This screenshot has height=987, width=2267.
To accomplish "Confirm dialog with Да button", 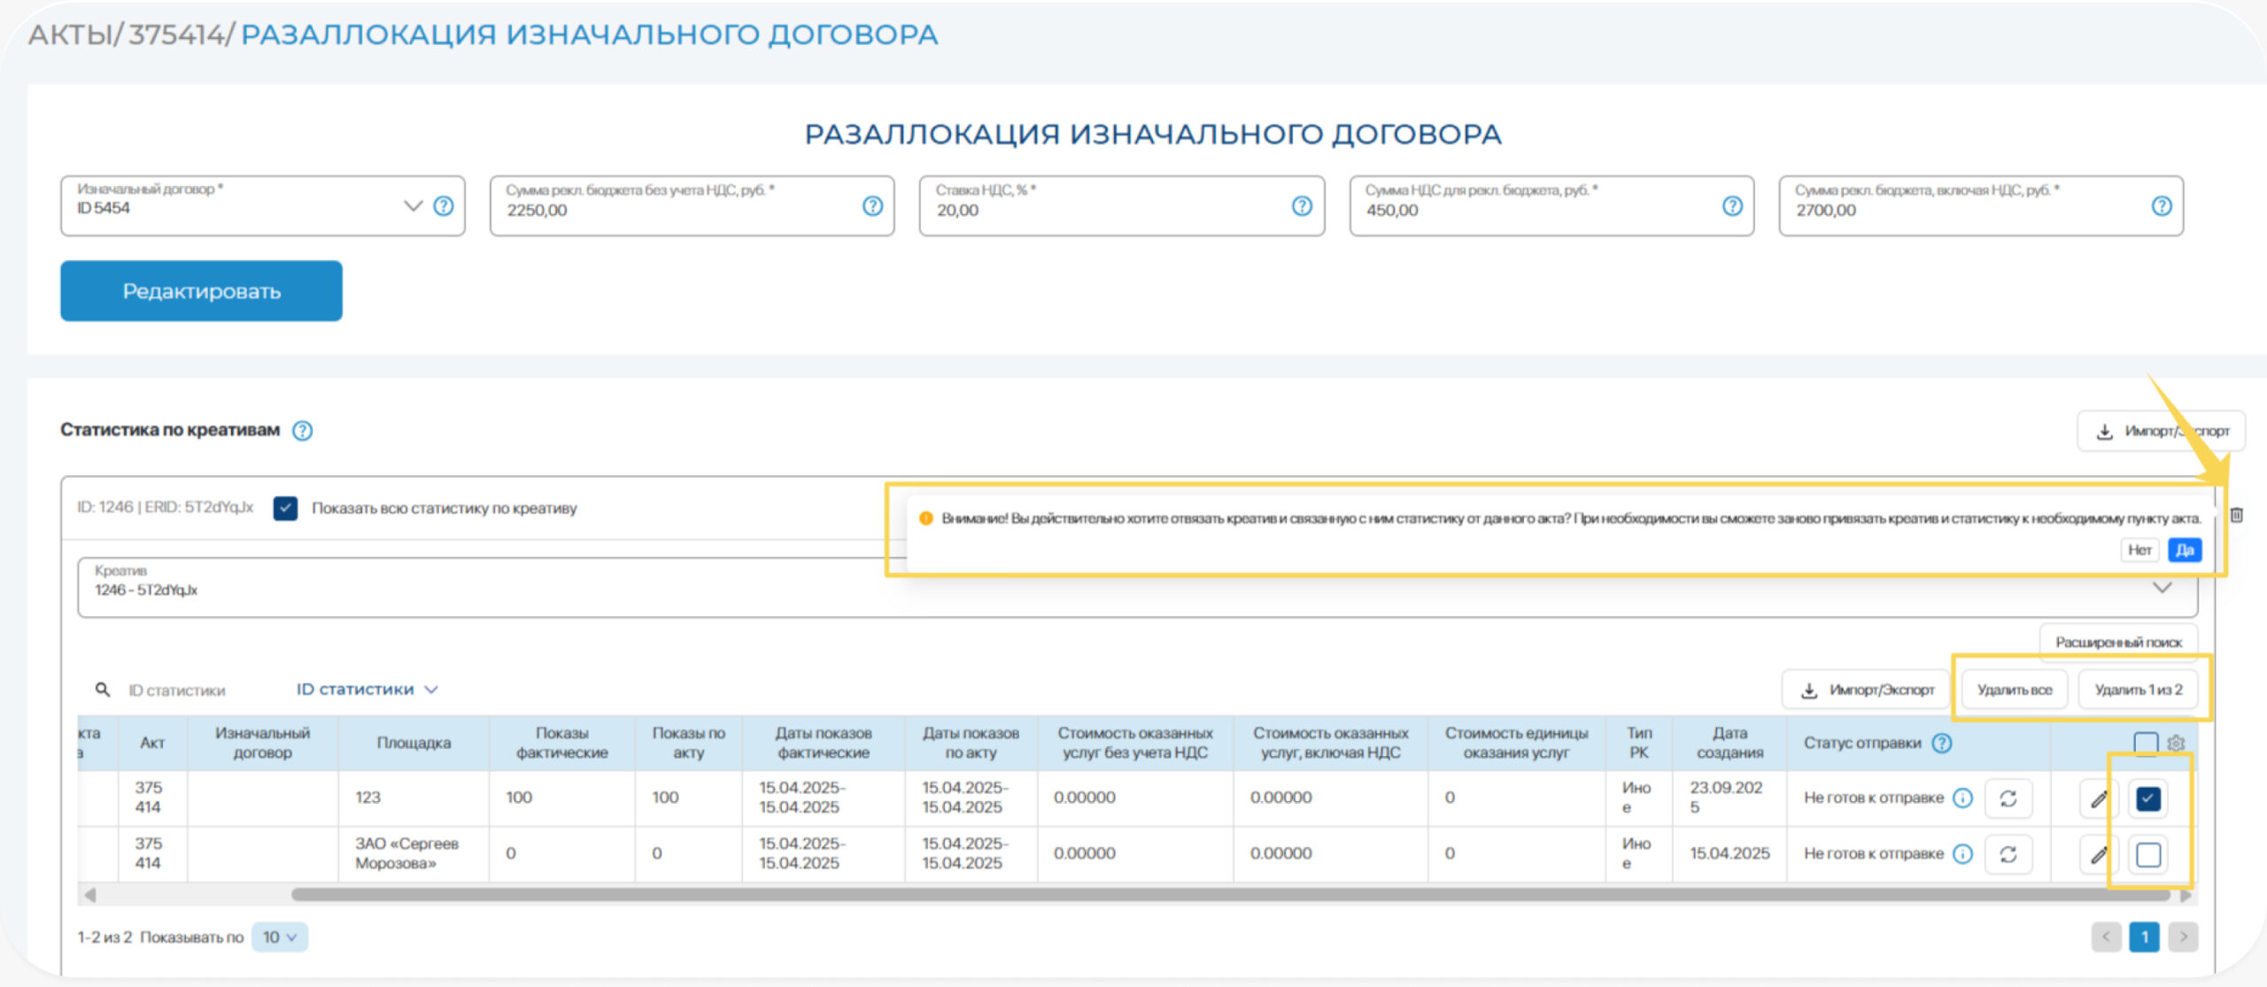I will point(2184,550).
